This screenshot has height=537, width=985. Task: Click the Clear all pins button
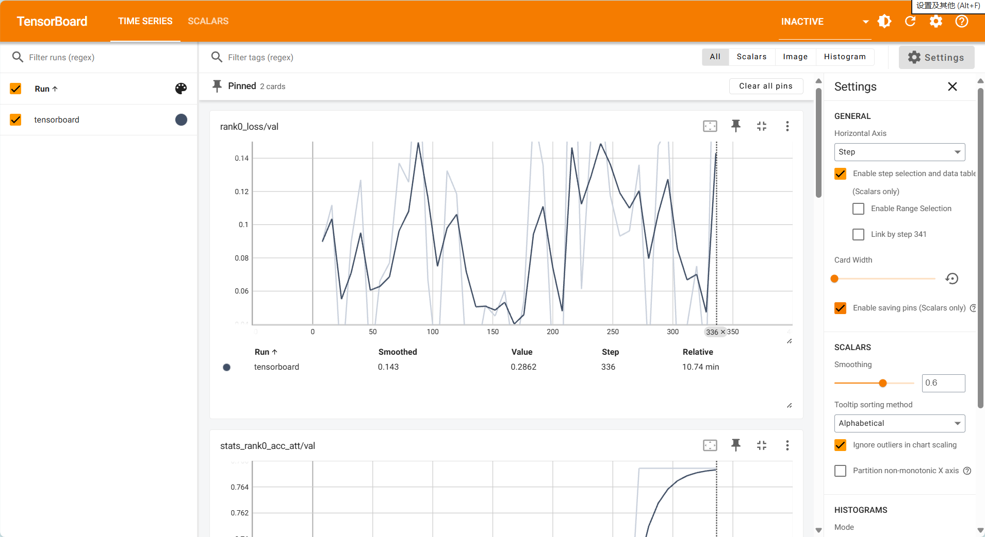tap(766, 86)
